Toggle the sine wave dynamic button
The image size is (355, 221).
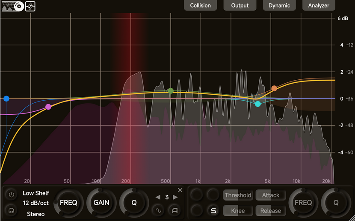coord(158,210)
